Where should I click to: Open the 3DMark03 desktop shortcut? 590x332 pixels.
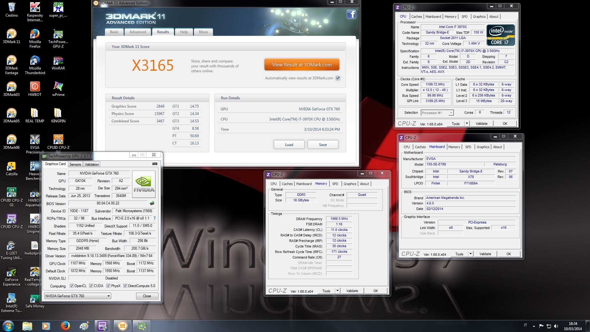11,89
